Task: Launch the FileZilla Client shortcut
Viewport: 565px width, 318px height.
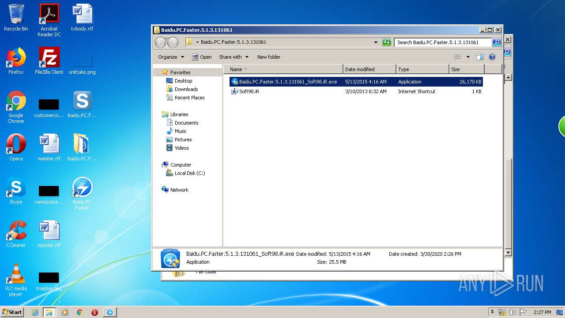Action: click(49, 61)
